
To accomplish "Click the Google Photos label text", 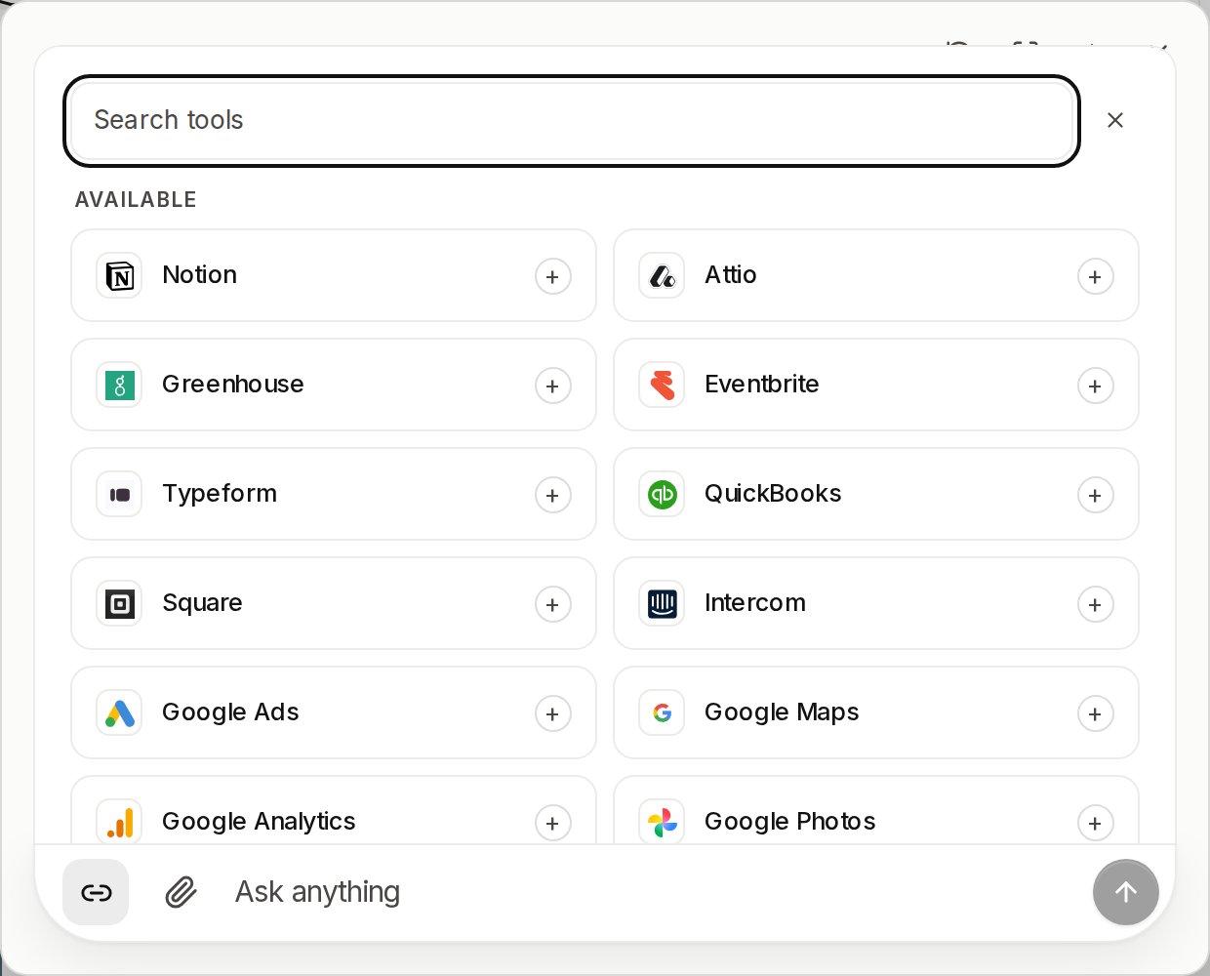I will tap(790, 822).
